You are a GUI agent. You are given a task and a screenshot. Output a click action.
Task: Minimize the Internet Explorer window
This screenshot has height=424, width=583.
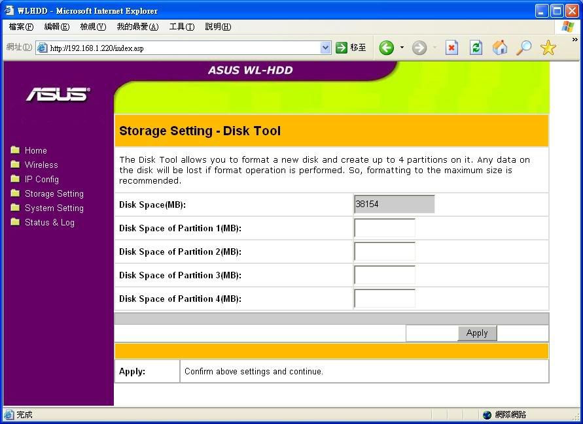tap(542, 10)
